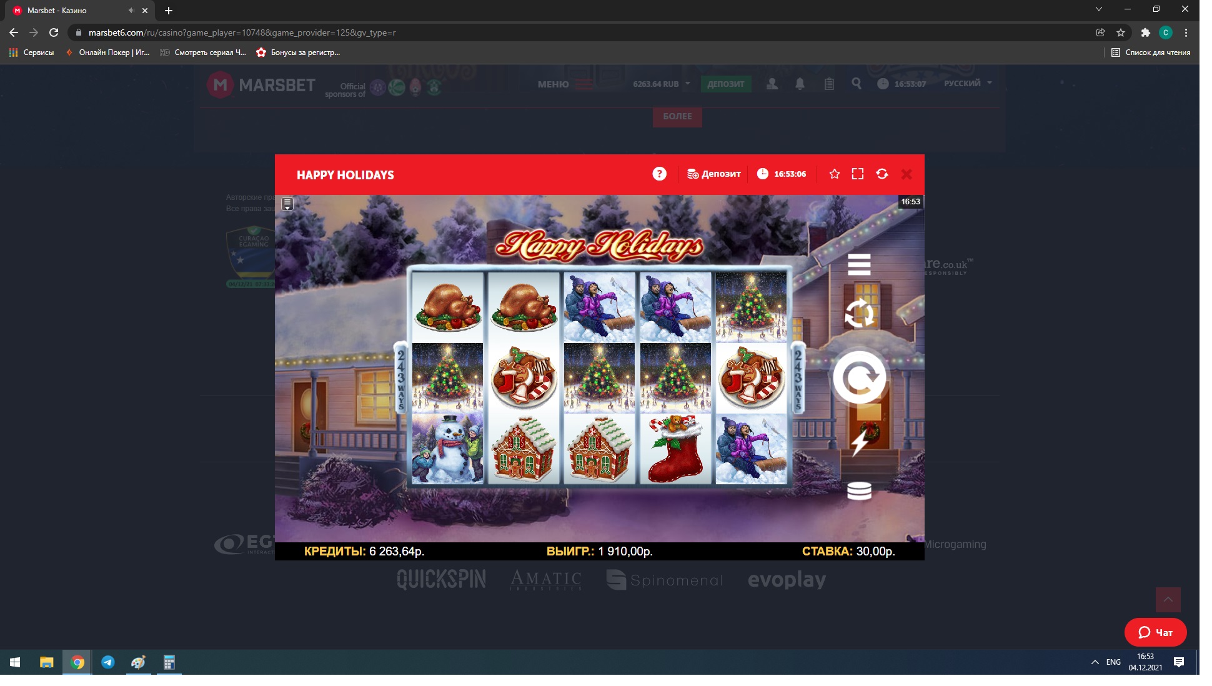Expand the small panel icon top-left of game
Image resolution: width=1212 pixels, height=686 pixels.
click(x=287, y=204)
